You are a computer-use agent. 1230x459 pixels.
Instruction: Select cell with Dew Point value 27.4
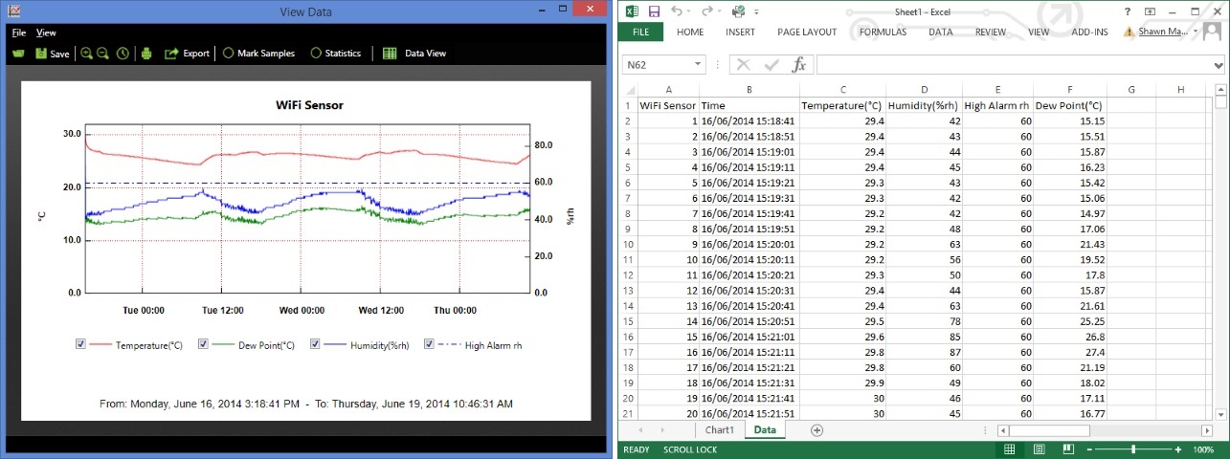pos(1070,352)
